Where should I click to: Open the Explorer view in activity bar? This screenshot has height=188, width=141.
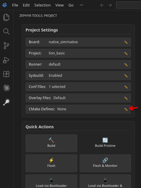point(6,17)
